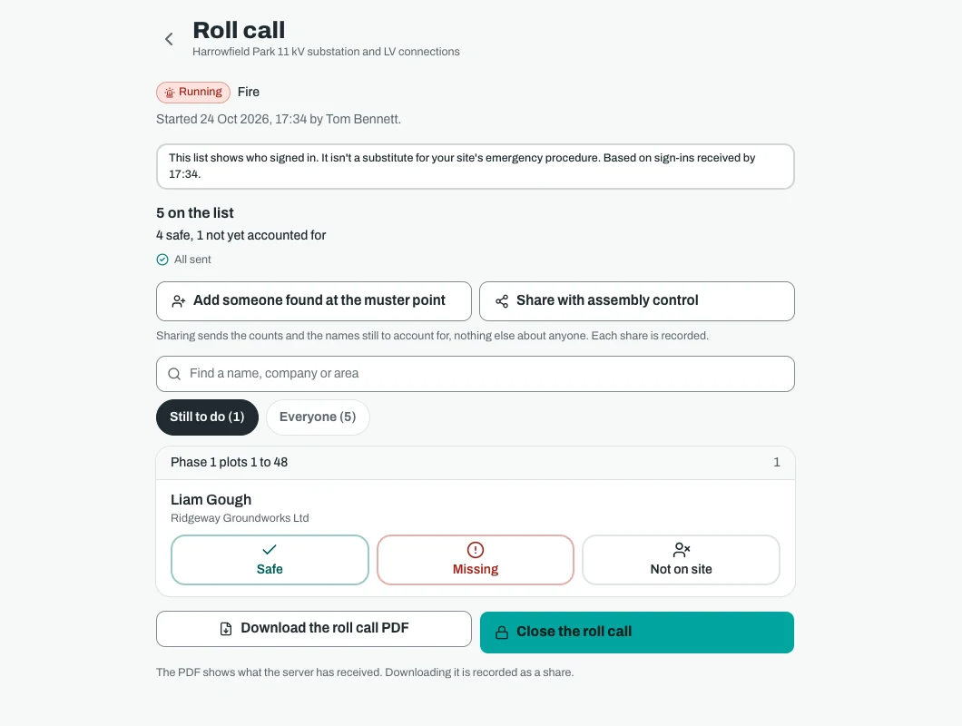Click the magnifier search icon
Image resolution: width=962 pixels, height=726 pixels.
pyautogui.click(x=174, y=374)
